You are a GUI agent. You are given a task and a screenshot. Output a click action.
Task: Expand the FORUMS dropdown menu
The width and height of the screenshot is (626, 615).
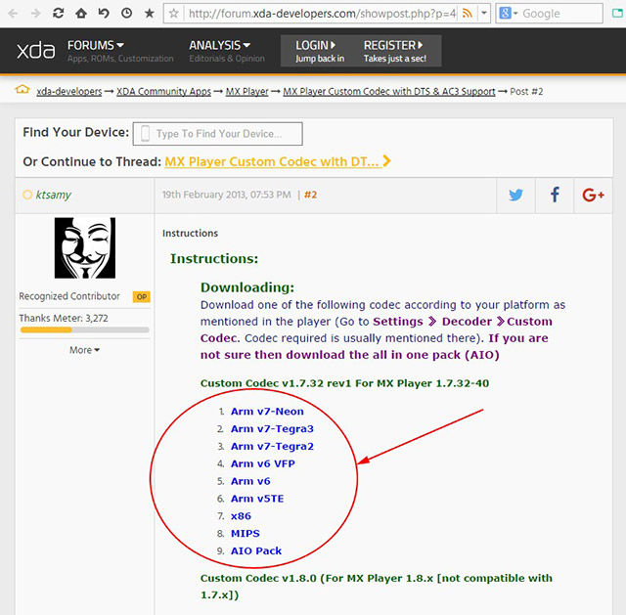(95, 45)
